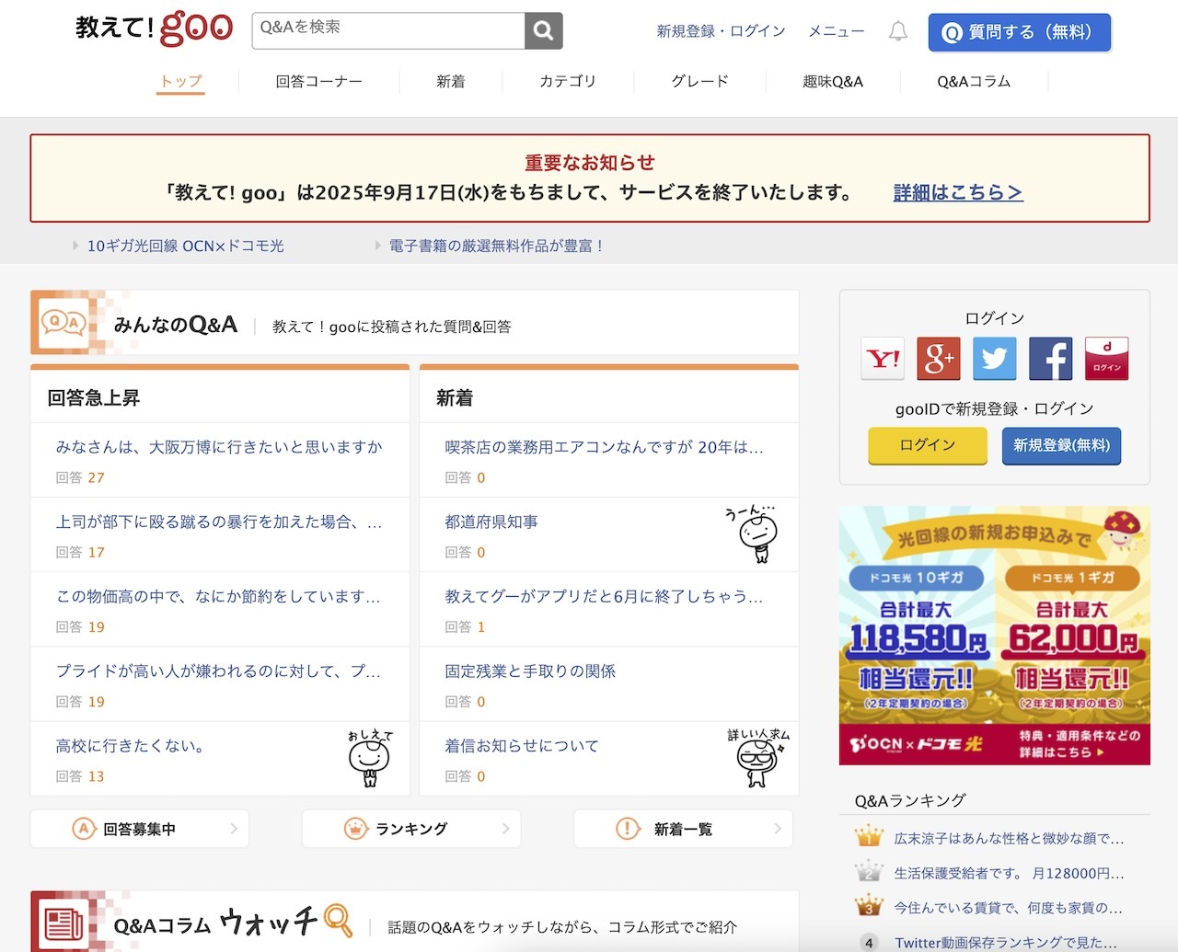Click gold crown rank 1 icon
This screenshot has height=952, width=1178.
pyautogui.click(x=869, y=837)
